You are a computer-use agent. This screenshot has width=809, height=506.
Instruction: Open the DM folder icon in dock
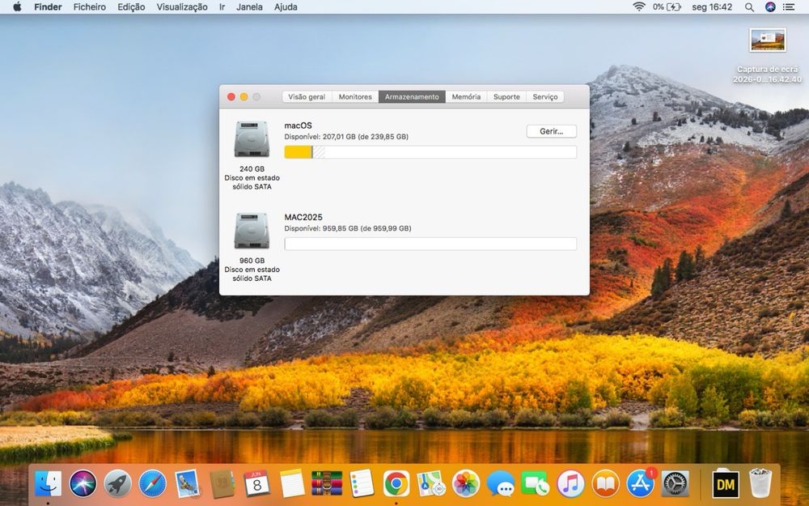[726, 484]
